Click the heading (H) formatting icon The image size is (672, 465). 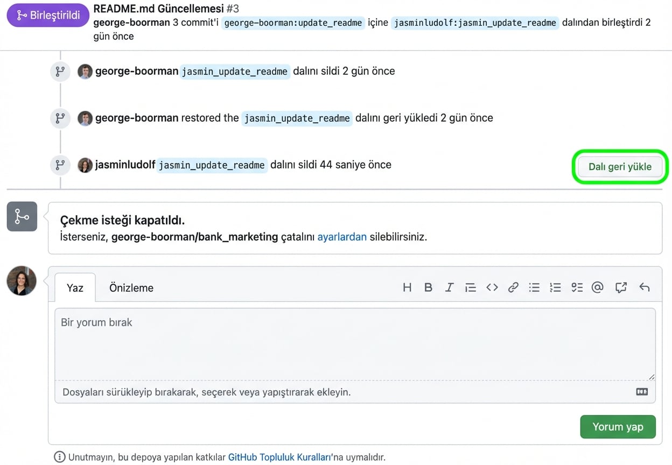[x=407, y=287]
